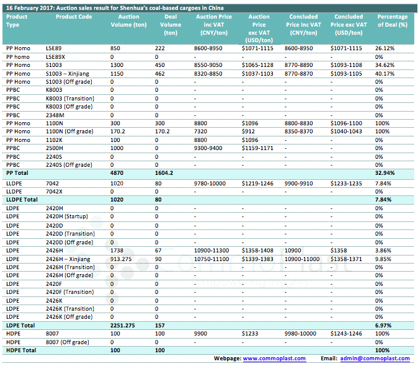Click the HDPE Total row label
The width and height of the screenshot is (418, 369).
point(22,350)
